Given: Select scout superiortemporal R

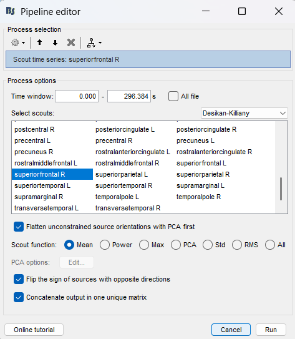Looking at the screenshot, I should pos(123,185).
